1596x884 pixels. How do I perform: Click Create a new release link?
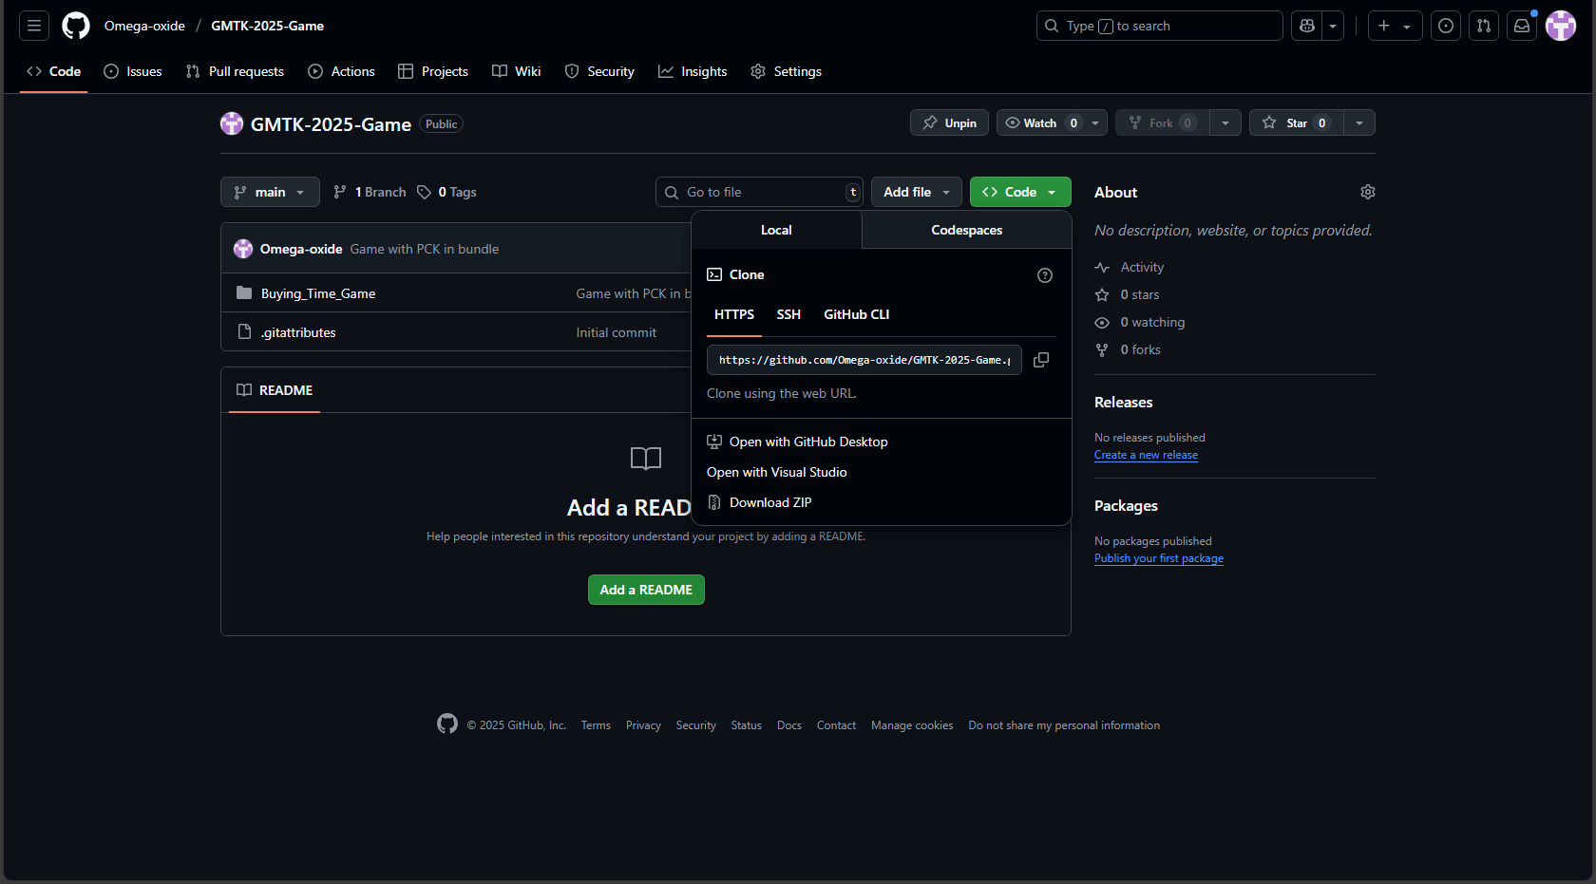tap(1146, 455)
